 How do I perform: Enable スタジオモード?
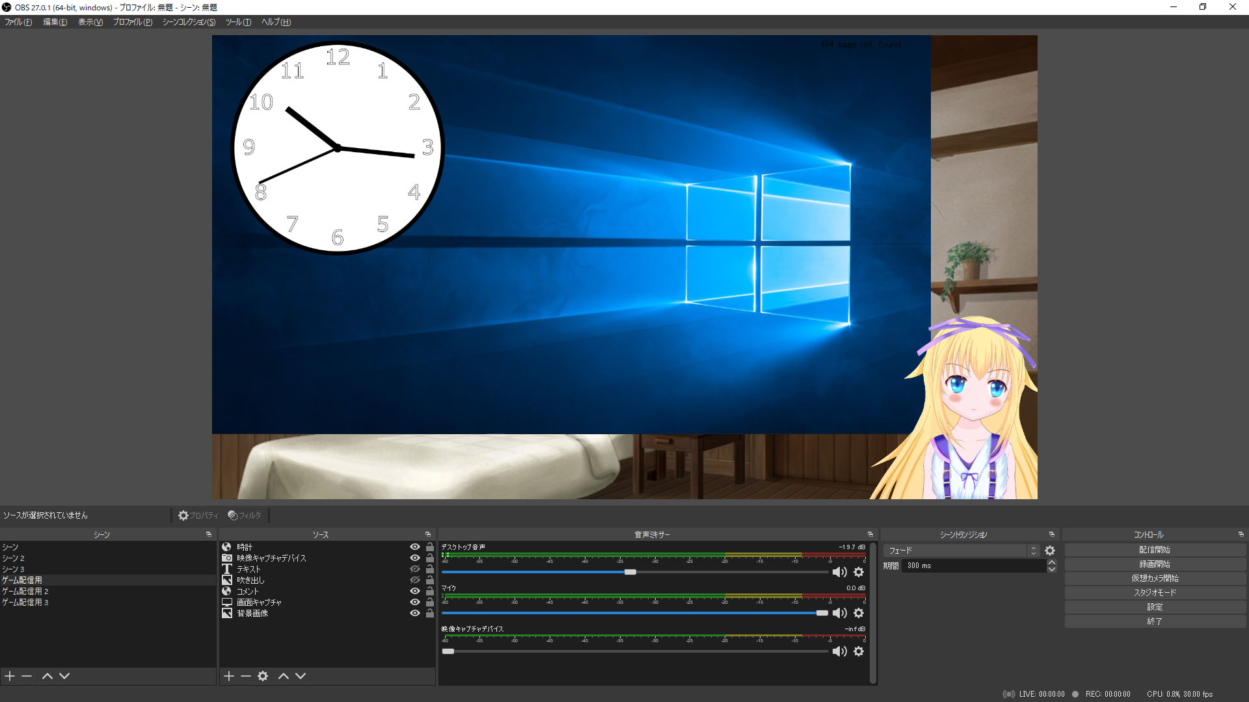pyautogui.click(x=1155, y=593)
